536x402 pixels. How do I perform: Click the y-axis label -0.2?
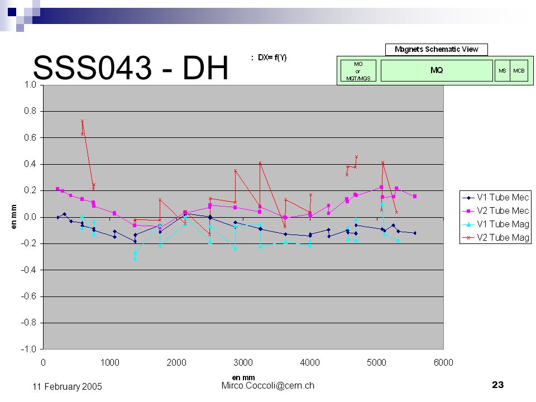tap(28, 243)
